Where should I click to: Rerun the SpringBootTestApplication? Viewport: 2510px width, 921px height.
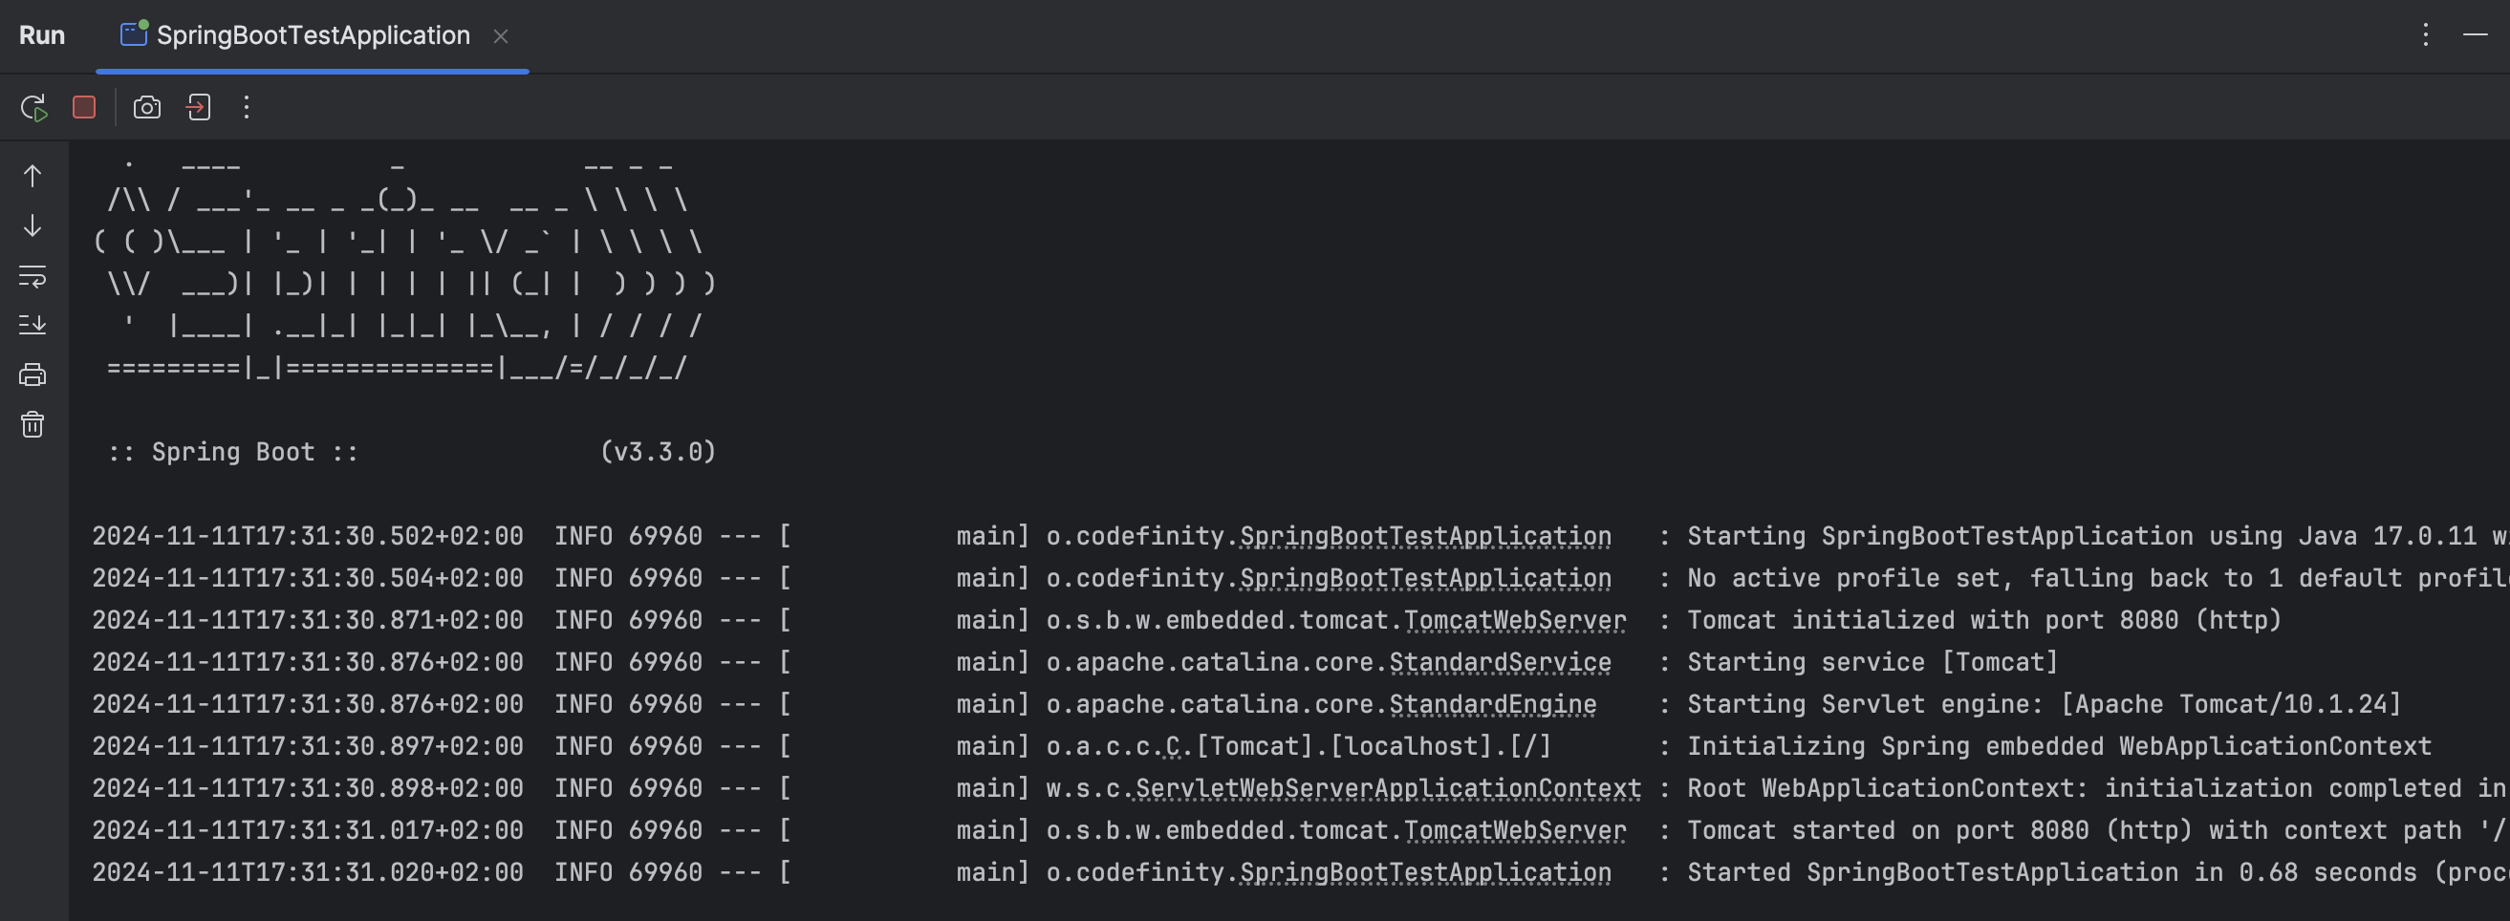point(33,107)
